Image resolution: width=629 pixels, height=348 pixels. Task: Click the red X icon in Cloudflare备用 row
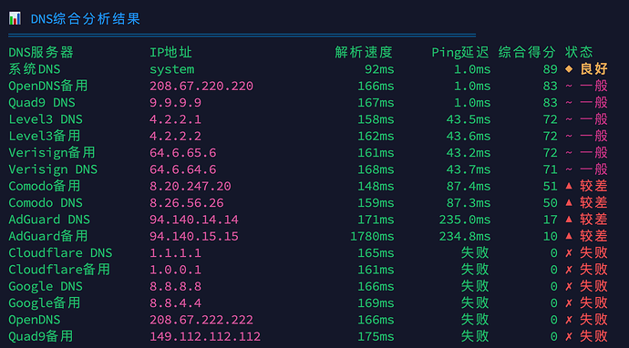(x=569, y=270)
